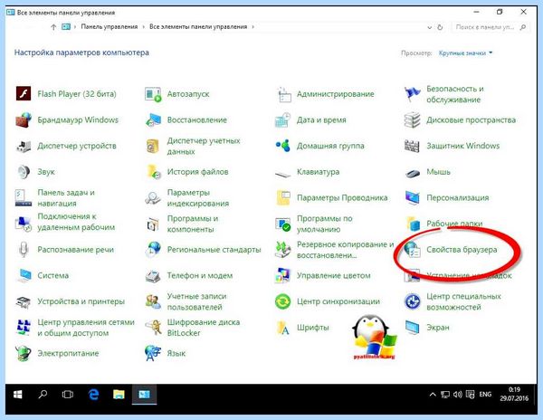Open the Восстановление icon
Viewport: 543px width, 420px height.
click(x=153, y=120)
